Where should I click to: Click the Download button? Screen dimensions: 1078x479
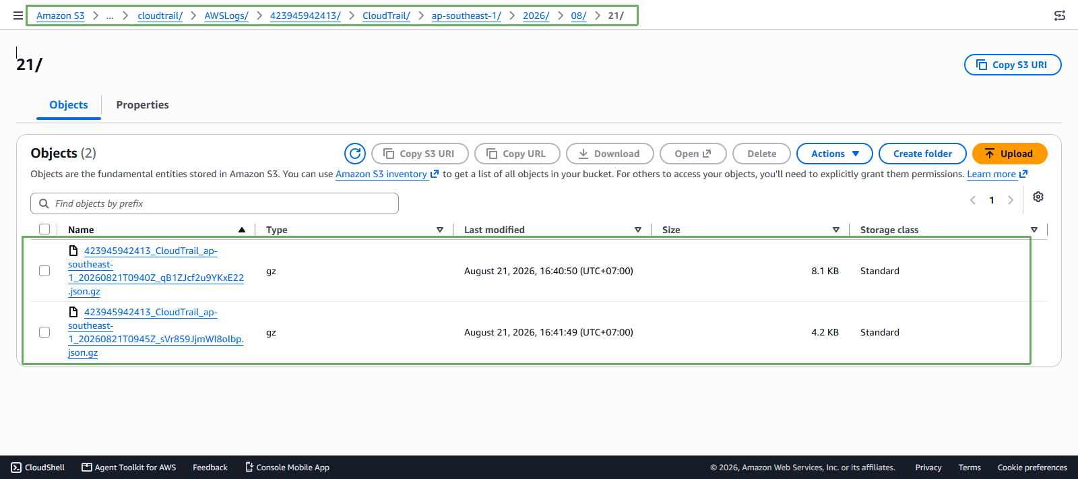click(610, 154)
